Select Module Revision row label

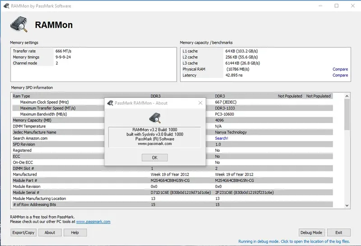point(27,187)
